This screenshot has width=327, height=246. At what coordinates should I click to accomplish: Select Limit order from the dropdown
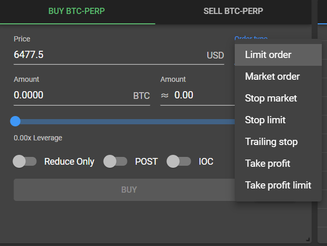coord(268,55)
